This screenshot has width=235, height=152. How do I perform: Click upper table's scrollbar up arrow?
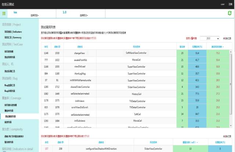click(x=231, y=52)
